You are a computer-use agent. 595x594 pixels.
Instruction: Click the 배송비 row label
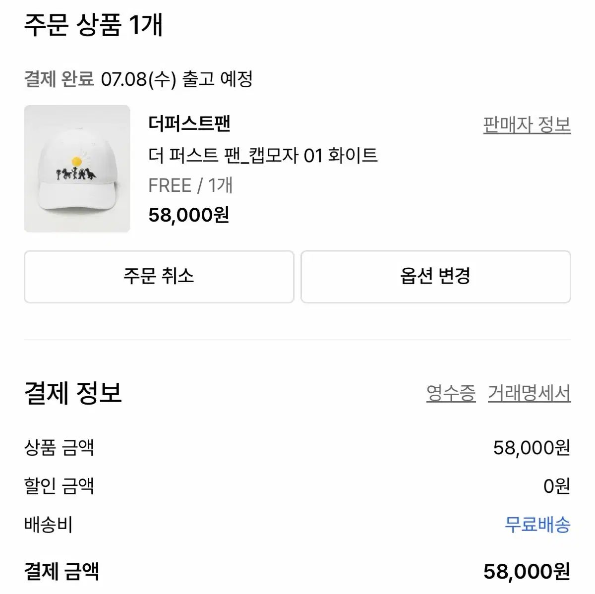pyautogui.click(x=49, y=525)
